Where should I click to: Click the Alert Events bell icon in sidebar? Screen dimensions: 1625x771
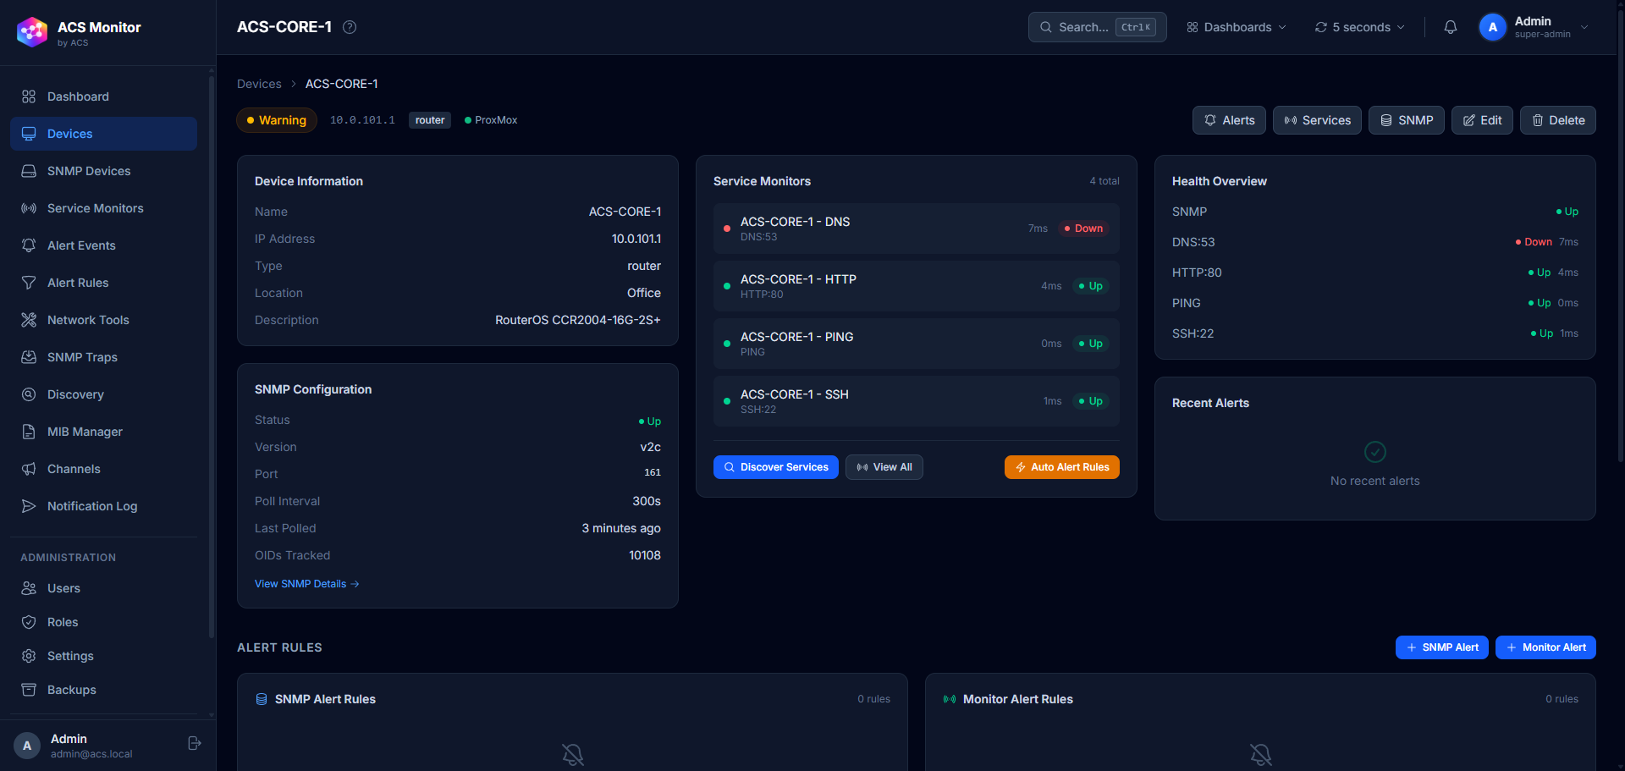tap(29, 245)
